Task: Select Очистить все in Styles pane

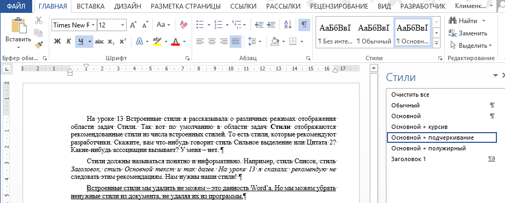Action: pos(410,95)
